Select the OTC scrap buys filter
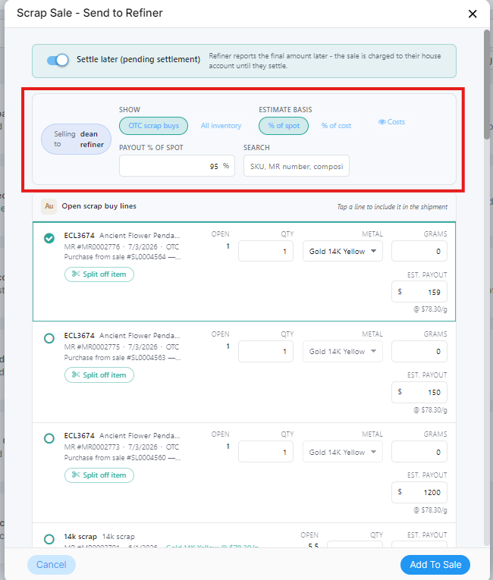493x580 pixels. coord(154,126)
